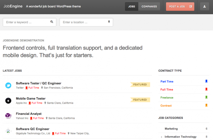Click the JobEngine Demonstration label

23,40
